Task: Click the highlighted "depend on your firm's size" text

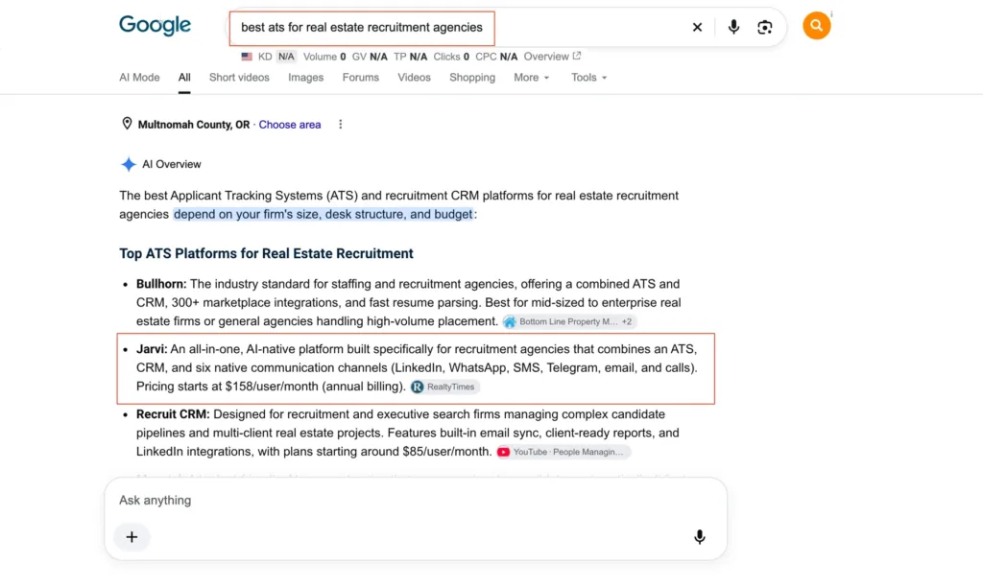Action: click(323, 214)
